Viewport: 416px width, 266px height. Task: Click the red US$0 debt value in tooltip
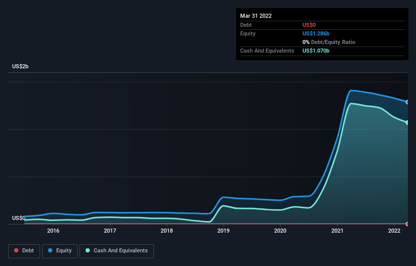(x=309, y=25)
